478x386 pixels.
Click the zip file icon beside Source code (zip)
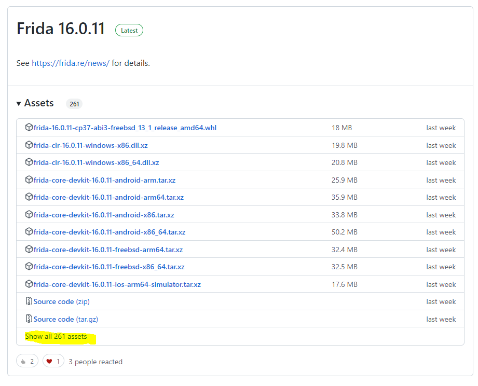coord(29,301)
